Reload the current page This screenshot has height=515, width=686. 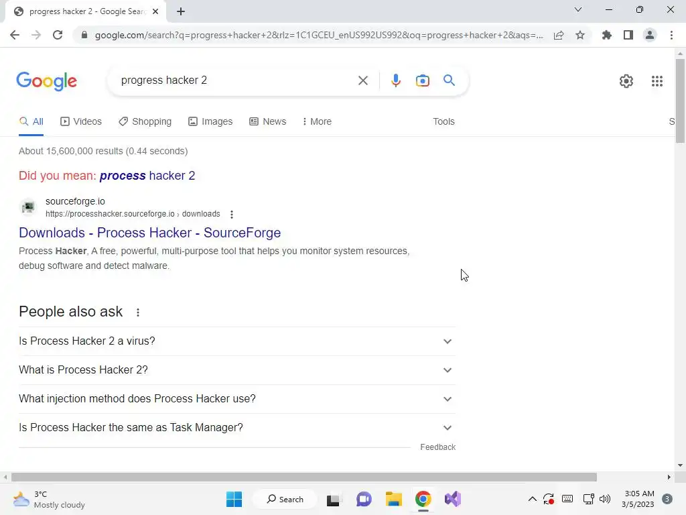pyautogui.click(x=58, y=35)
